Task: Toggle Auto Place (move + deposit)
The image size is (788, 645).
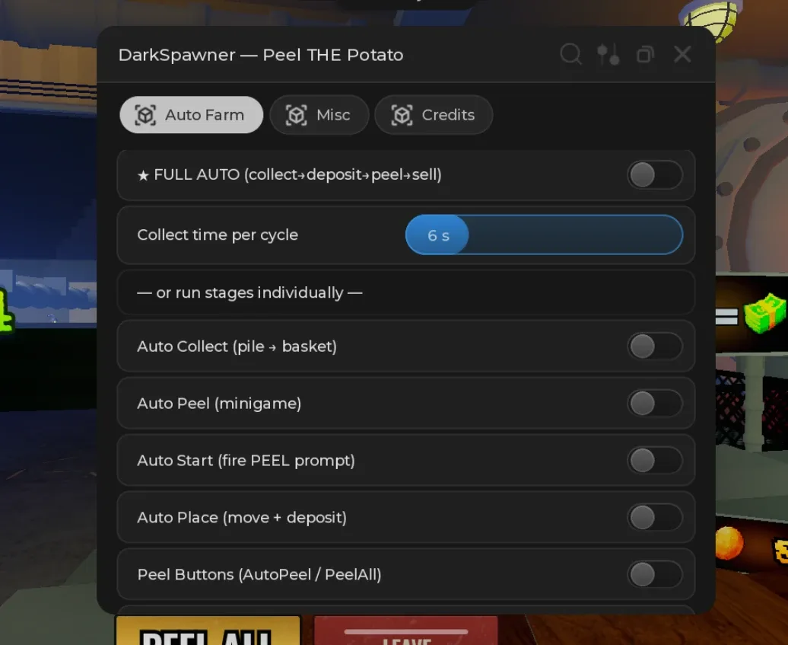Action: 655,517
